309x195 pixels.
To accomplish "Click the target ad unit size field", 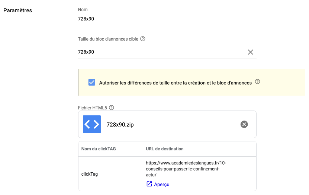I will (162, 52).
